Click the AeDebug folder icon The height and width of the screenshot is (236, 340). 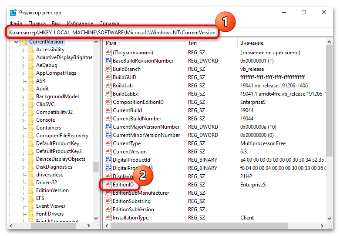tap(31, 65)
